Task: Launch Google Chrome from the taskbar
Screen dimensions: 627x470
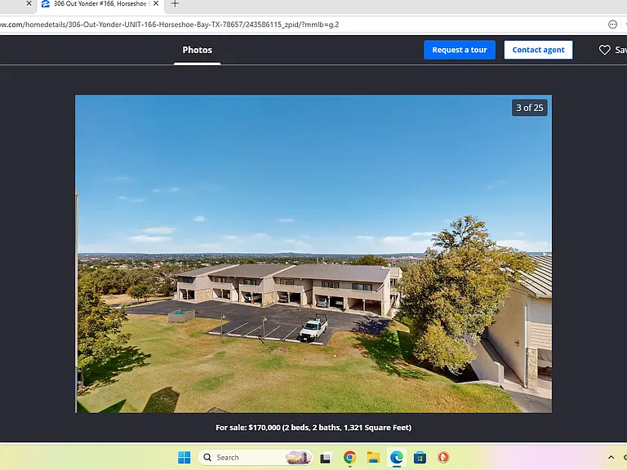Action: [350, 457]
